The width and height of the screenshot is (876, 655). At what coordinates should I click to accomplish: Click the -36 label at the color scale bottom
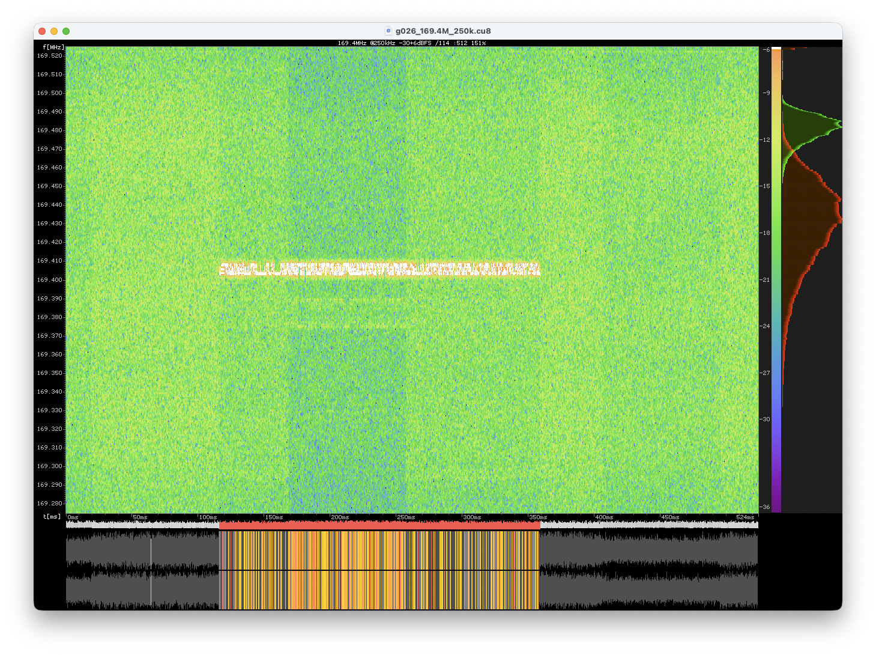coord(765,507)
